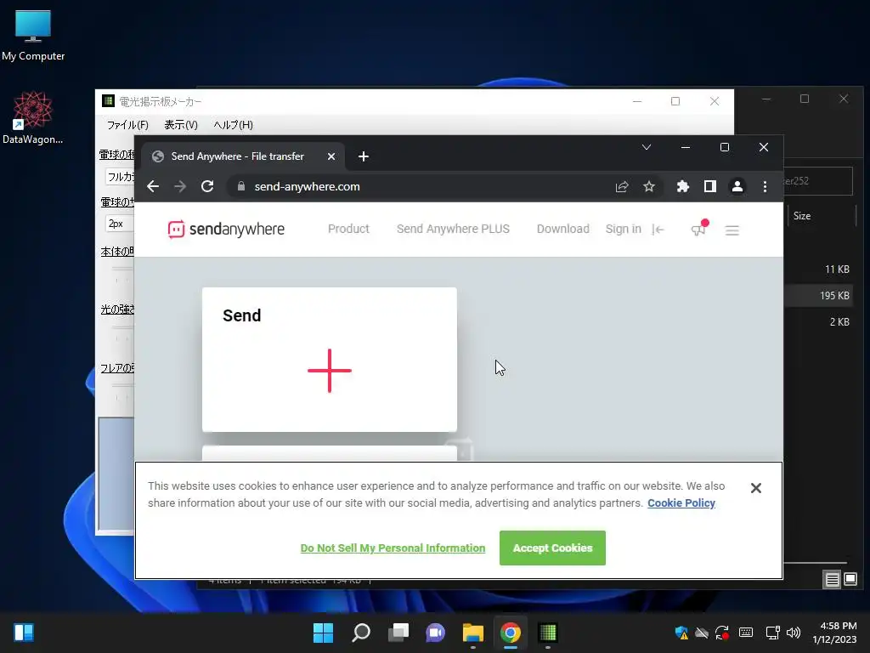This screenshot has height=653, width=870.
Task: Reload the send-anywhere.com page
Action: coord(207,186)
